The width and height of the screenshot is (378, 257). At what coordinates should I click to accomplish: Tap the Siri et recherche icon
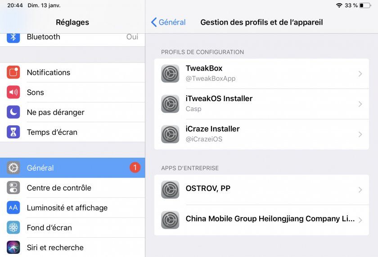pyautogui.click(x=13, y=248)
